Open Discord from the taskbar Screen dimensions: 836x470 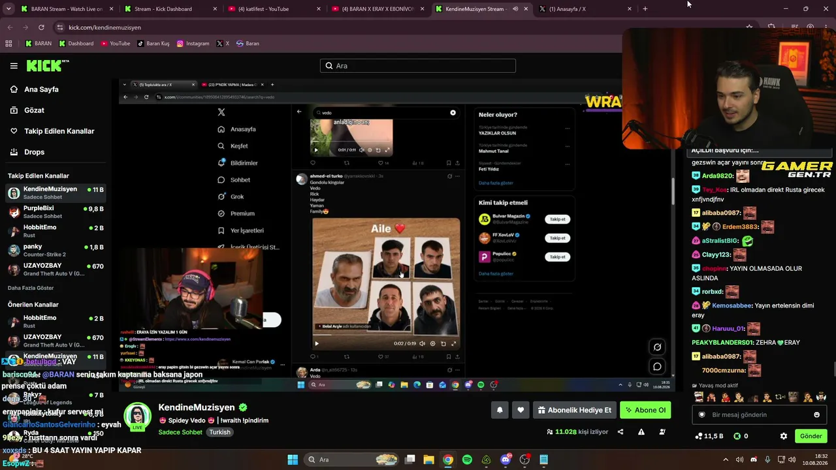506,460
